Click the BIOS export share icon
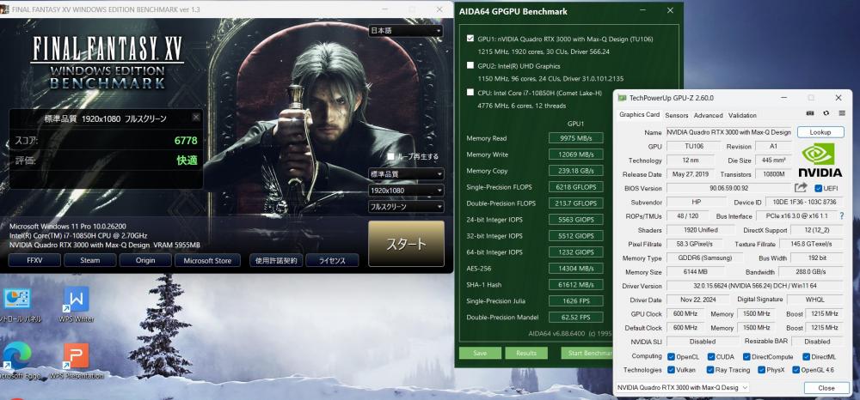 click(x=802, y=188)
